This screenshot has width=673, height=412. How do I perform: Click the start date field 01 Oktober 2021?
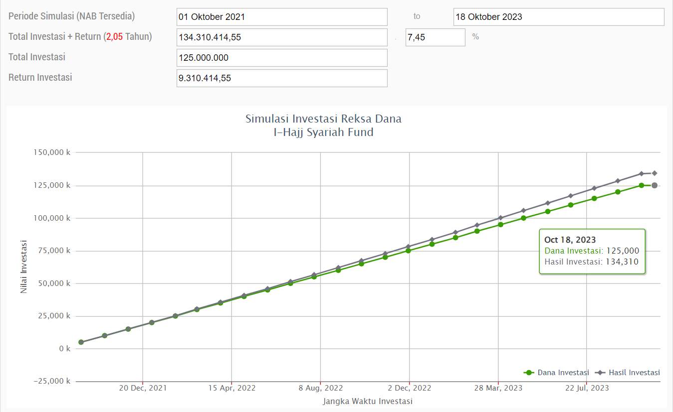[282, 17]
